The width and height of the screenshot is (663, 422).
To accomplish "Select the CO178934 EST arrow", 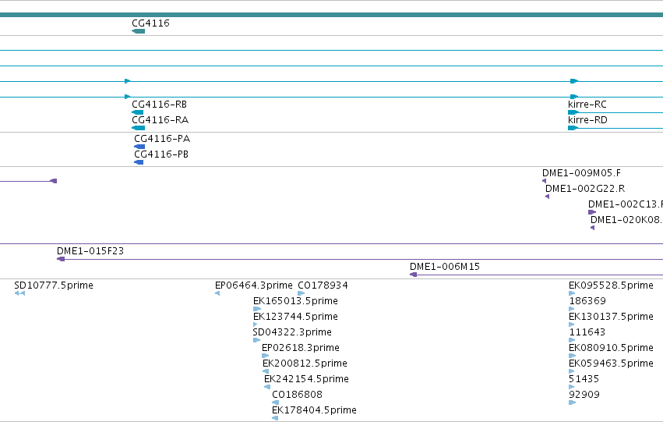I will tap(301, 293).
